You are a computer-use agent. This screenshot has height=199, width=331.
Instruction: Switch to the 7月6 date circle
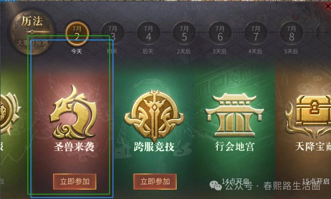click(x=220, y=34)
